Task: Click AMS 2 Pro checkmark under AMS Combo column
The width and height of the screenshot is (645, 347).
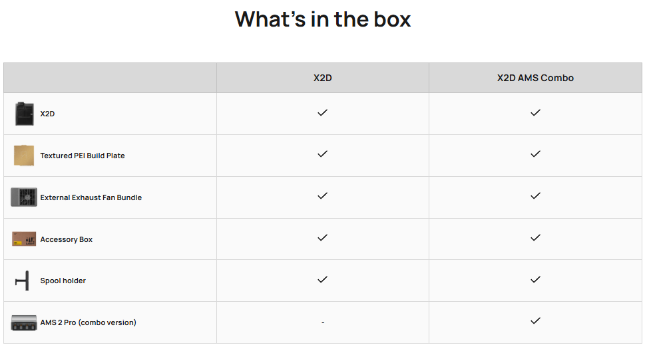Action: [x=535, y=320]
